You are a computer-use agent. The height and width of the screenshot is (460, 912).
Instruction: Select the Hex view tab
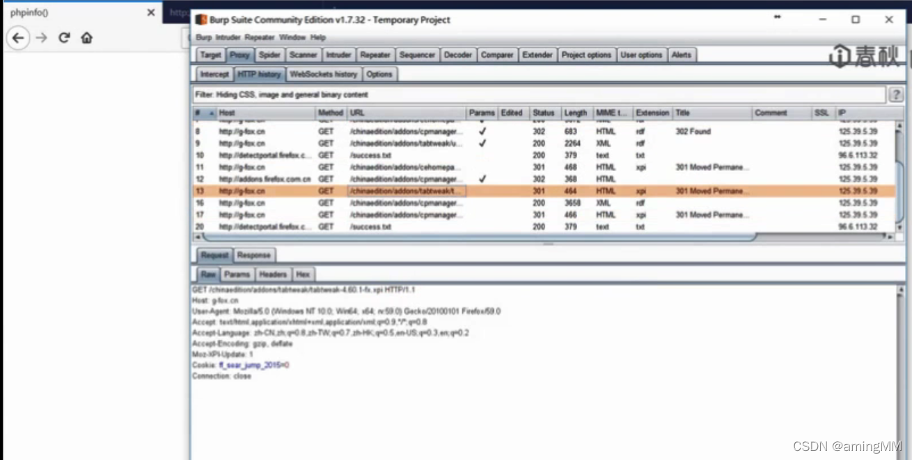(x=303, y=274)
